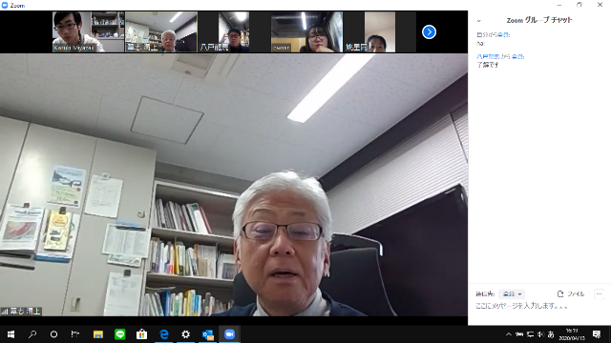Screen dimensions: 611x343
Task: Select the highlighted active speaker thumbnail
Action: pos(161,31)
